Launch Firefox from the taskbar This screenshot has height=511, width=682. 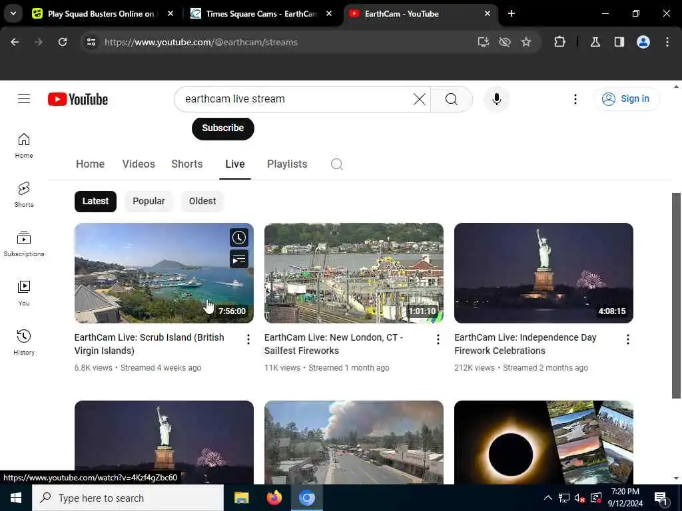[x=274, y=498]
